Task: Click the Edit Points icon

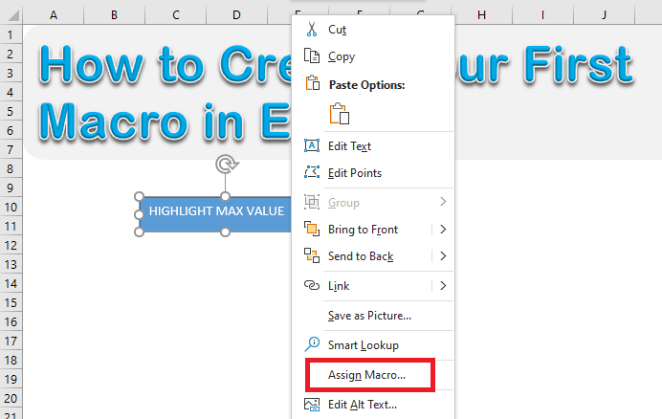Action: tap(312, 172)
